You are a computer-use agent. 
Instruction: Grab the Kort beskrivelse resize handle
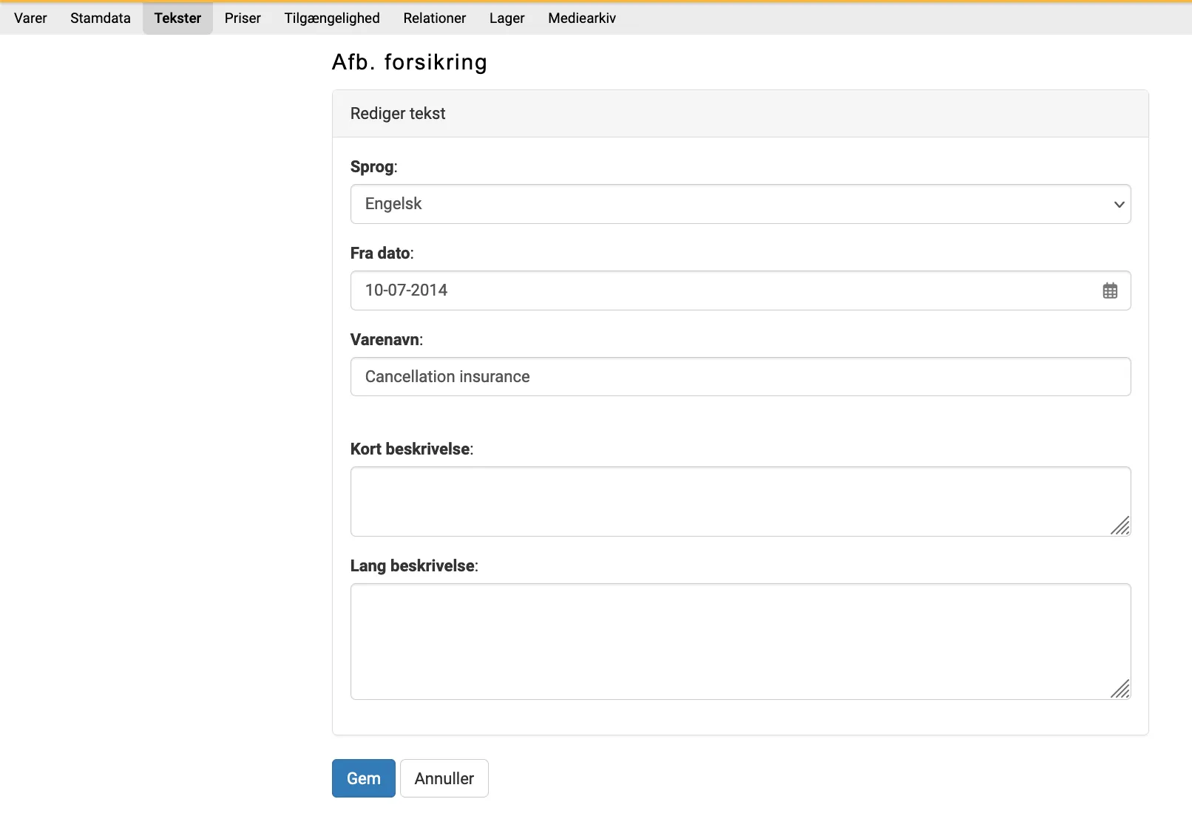(1120, 526)
